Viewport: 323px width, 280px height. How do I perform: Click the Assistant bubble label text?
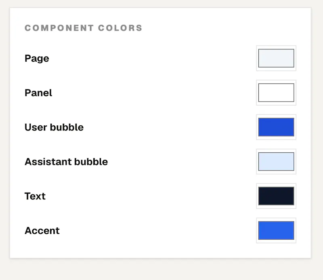click(x=66, y=162)
